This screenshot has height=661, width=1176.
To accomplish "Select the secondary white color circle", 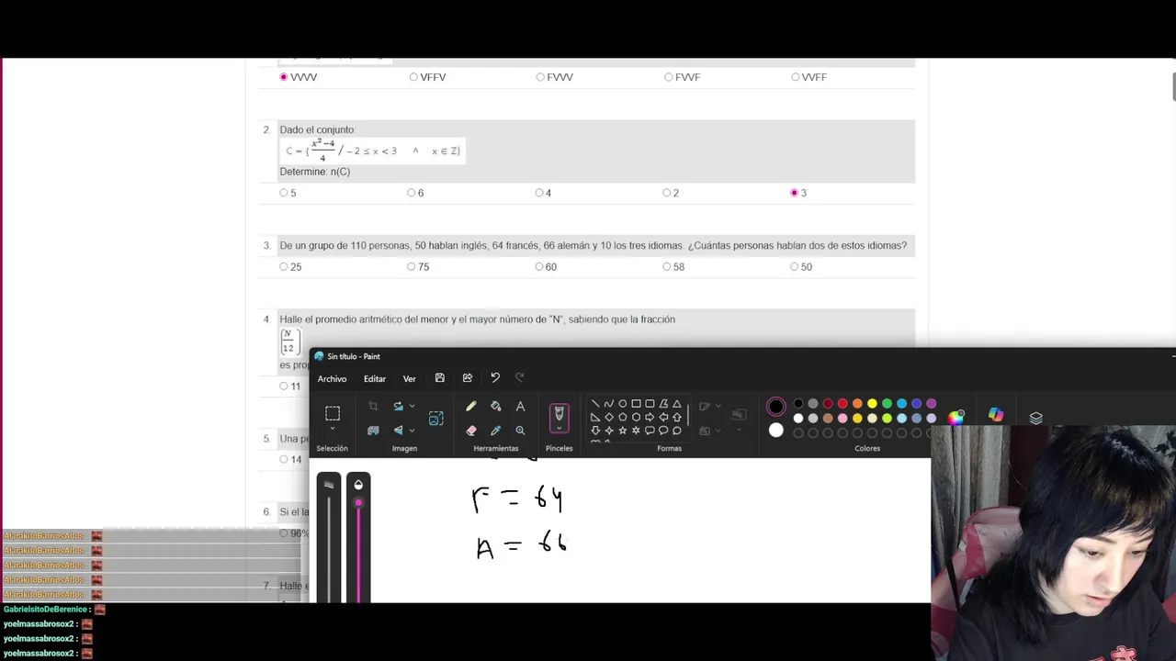I will pyautogui.click(x=776, y=431).
